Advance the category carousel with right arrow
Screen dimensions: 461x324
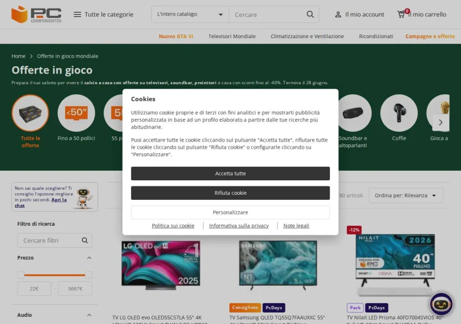click(440, 122)
